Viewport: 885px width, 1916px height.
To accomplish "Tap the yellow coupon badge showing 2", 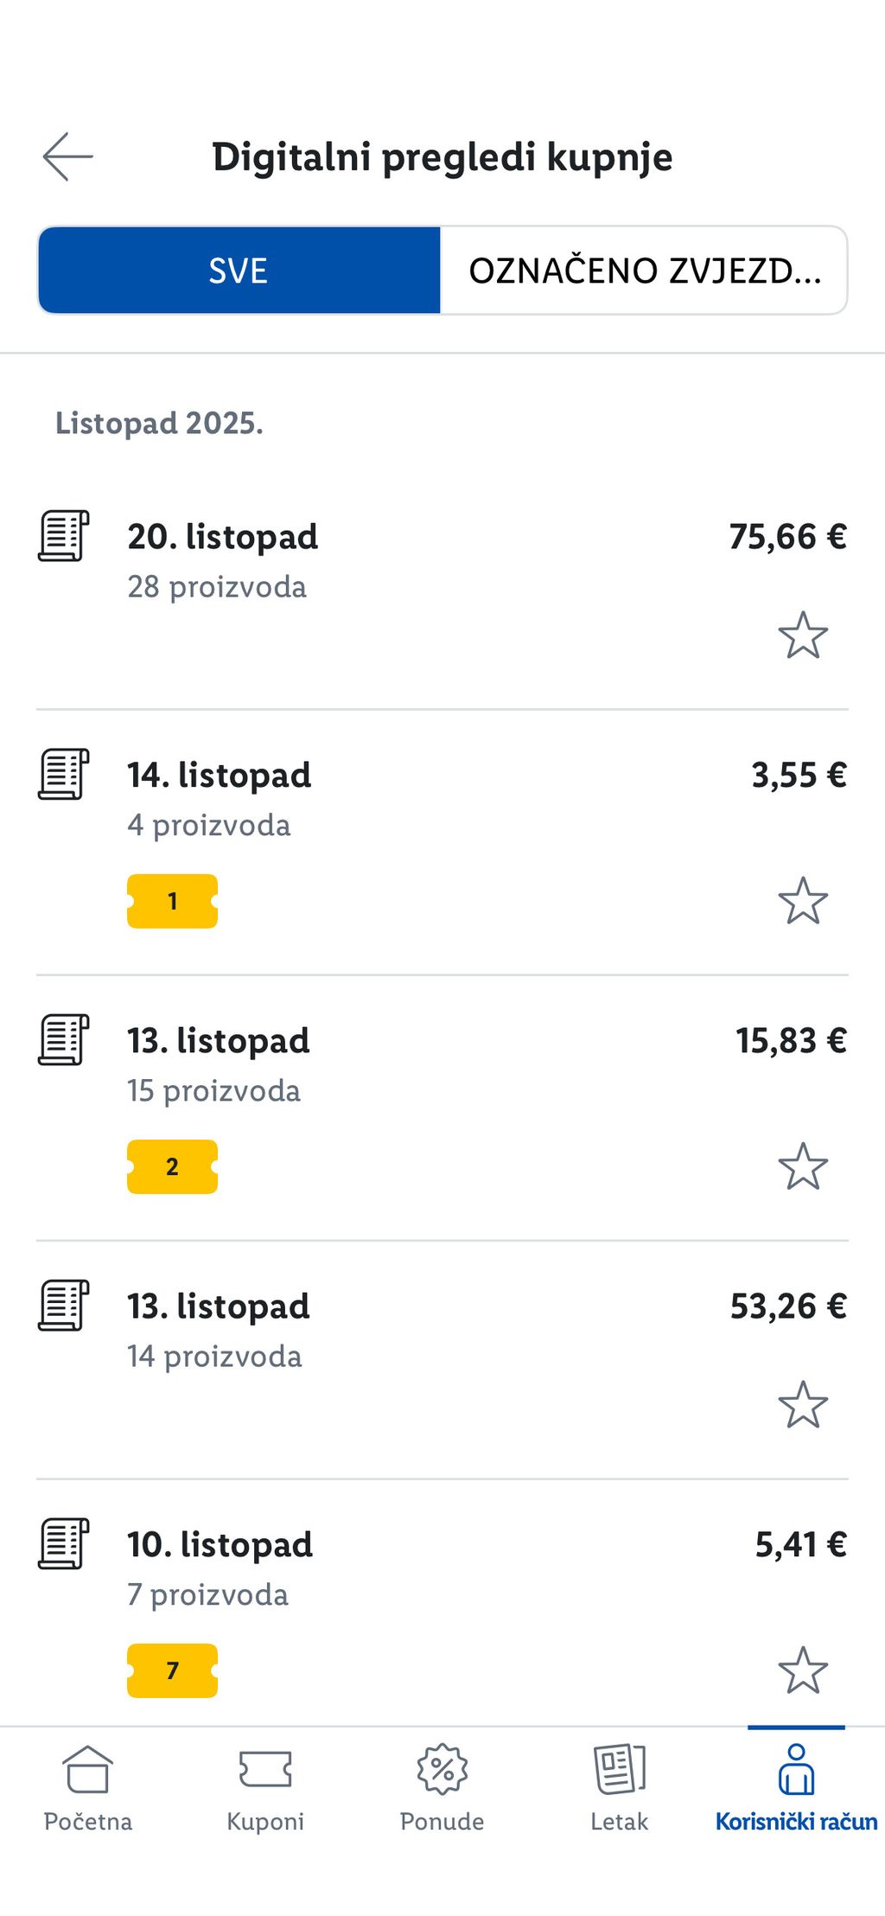I will 172,1166.
